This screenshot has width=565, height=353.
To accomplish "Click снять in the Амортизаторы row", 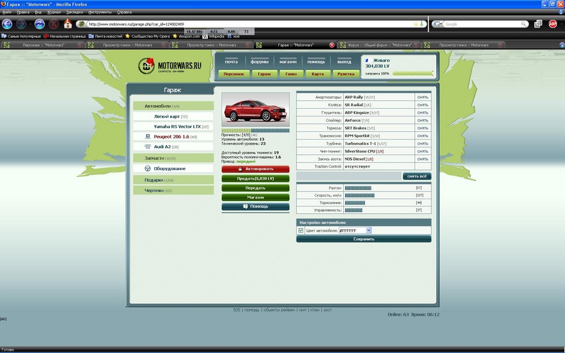I will tap(423, 97).
